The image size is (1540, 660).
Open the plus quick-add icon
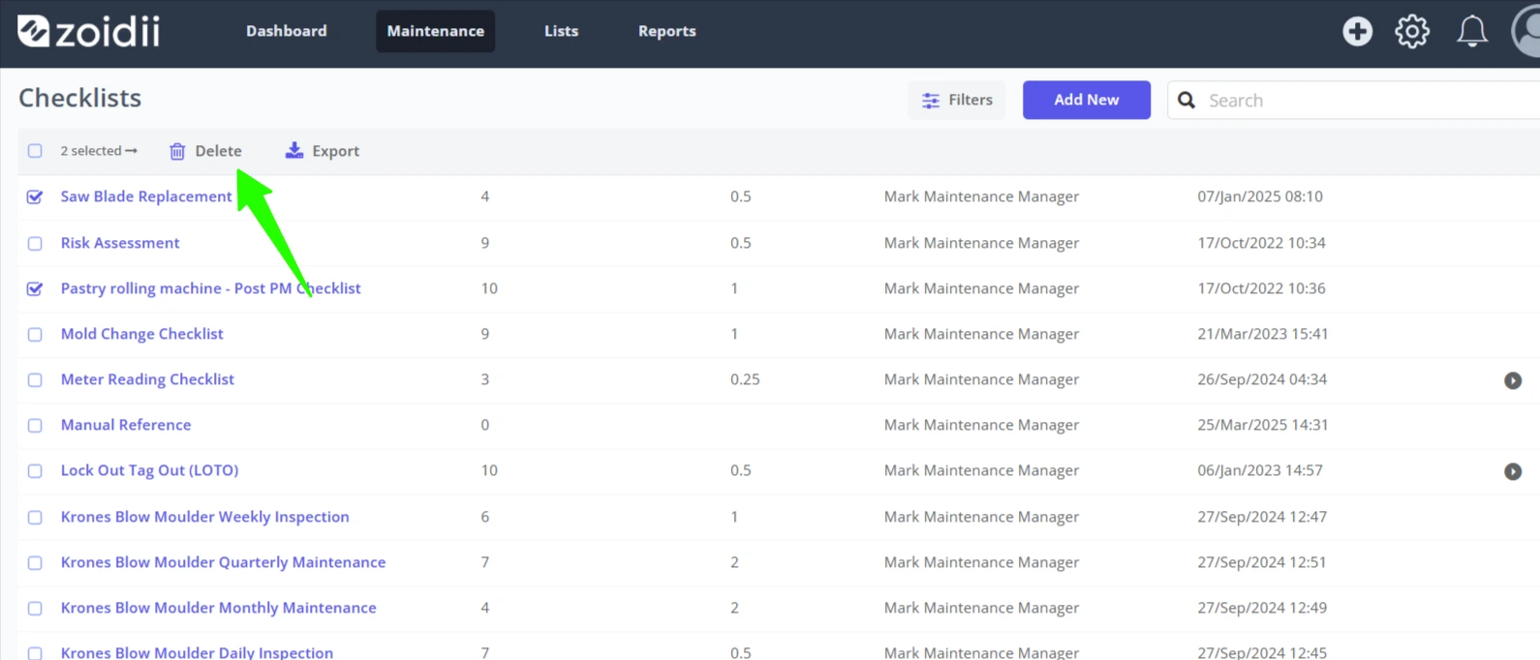pos(1357,31)
